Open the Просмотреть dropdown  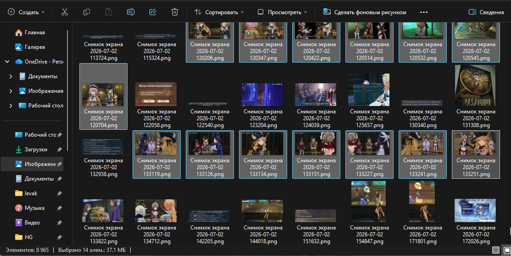[282, 12]
